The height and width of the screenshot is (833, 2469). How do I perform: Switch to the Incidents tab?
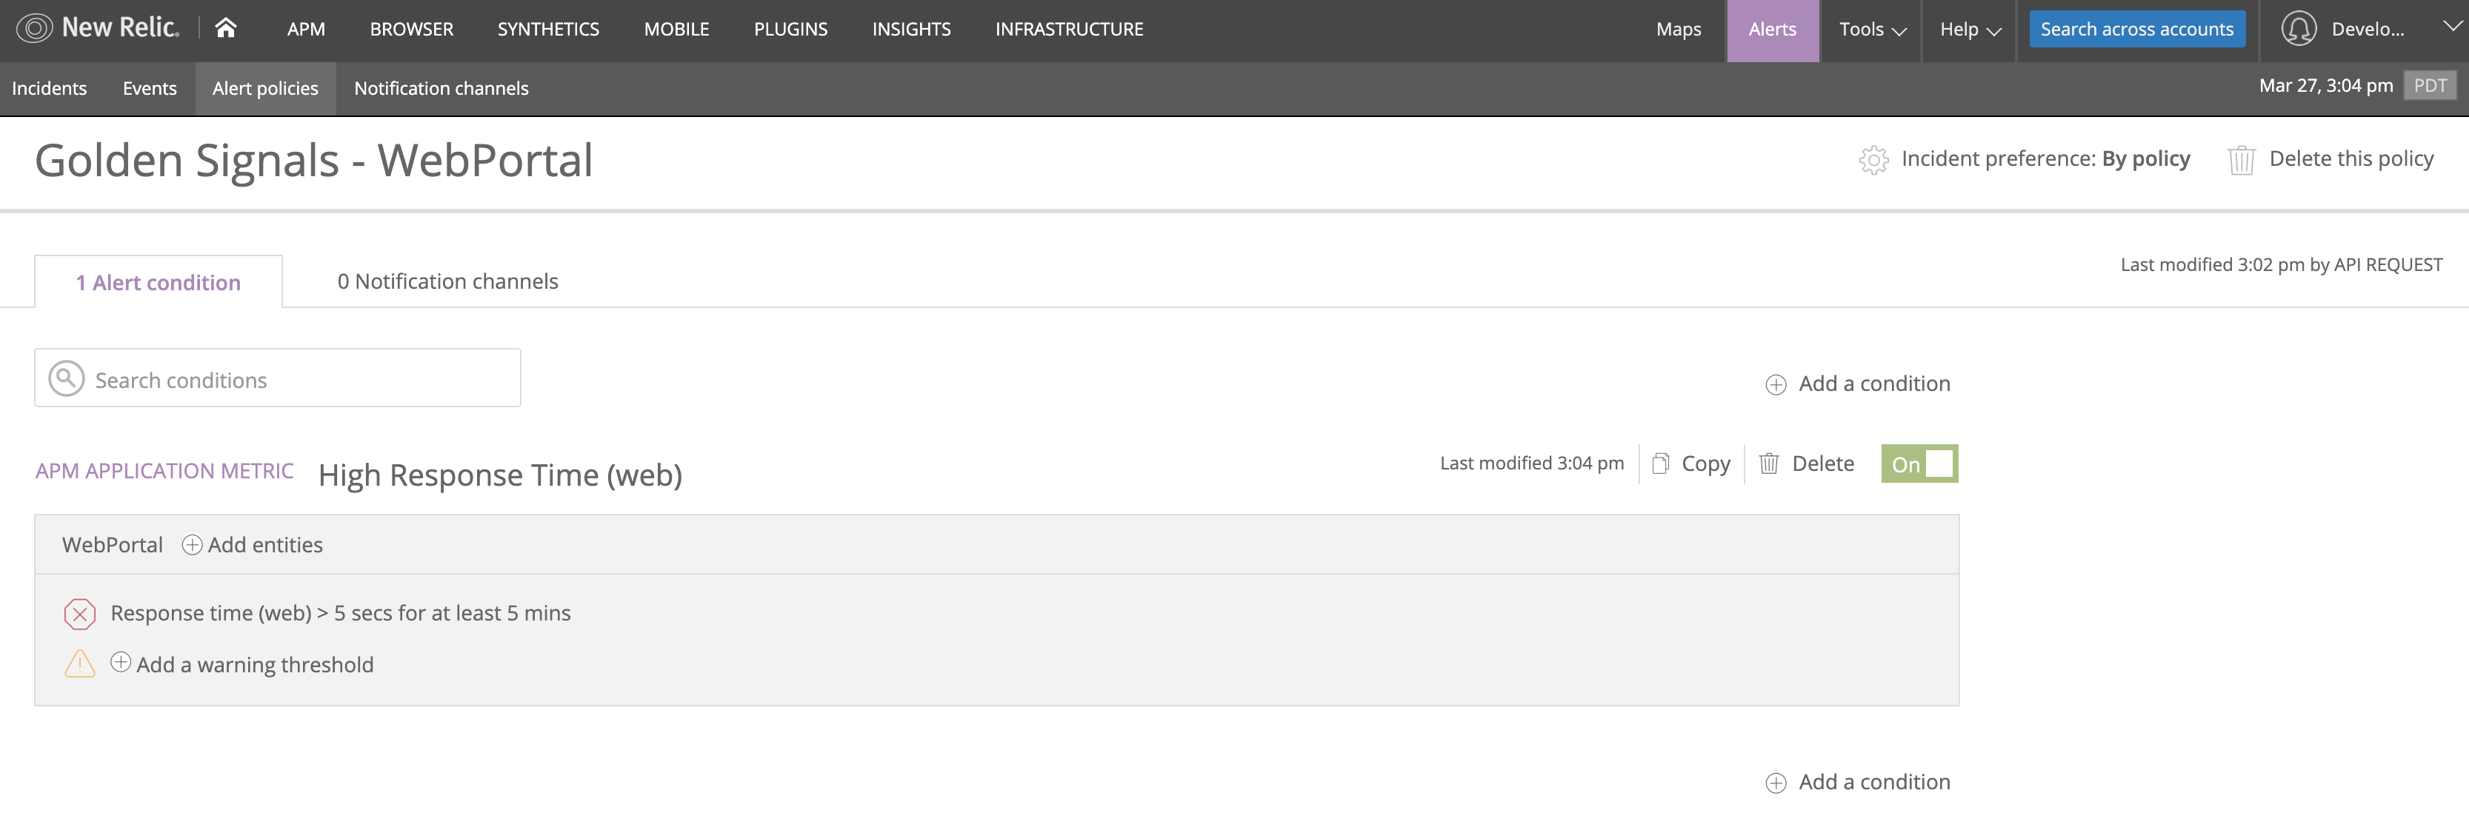[49, 88]
